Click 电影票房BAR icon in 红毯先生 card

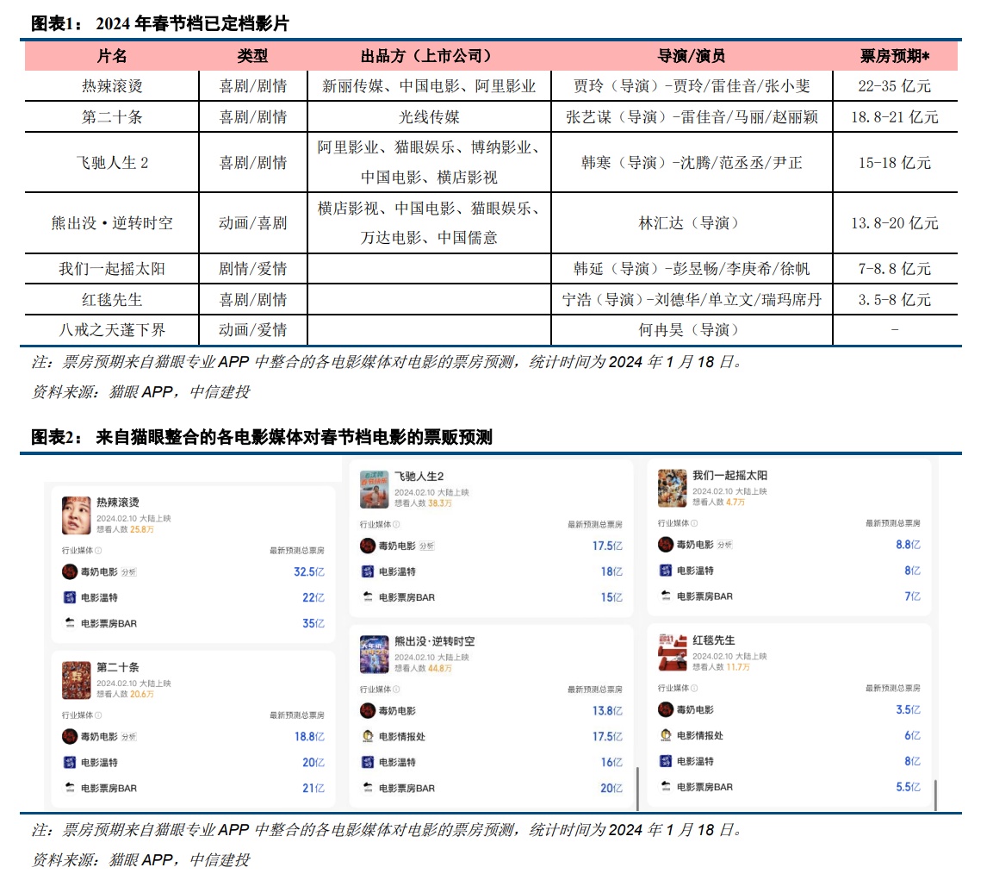point(666,787)
